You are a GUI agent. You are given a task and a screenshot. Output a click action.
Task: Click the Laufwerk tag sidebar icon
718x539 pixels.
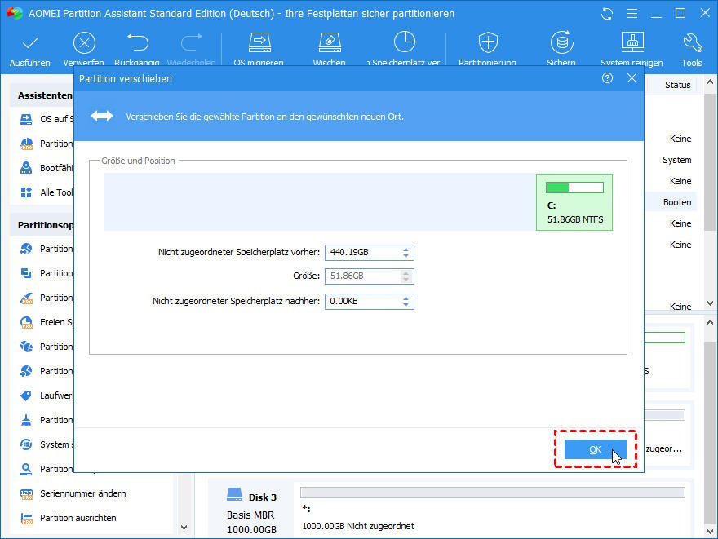(x=26, y=395)
